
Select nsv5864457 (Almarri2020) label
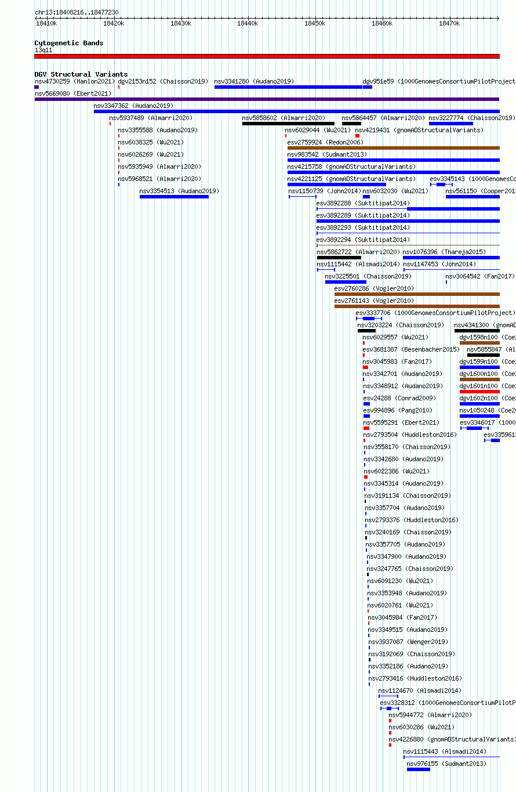coord(383,118)
